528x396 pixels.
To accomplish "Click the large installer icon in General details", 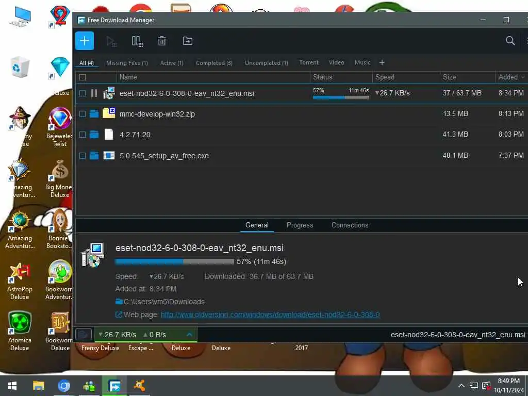I will point(93,255).
